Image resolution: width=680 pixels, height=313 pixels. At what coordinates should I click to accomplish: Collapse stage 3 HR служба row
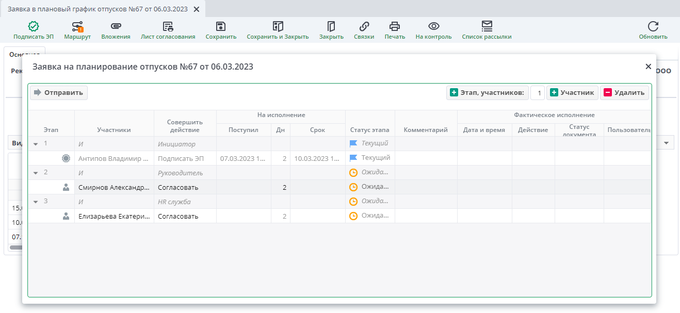click(x=36, y=202)
